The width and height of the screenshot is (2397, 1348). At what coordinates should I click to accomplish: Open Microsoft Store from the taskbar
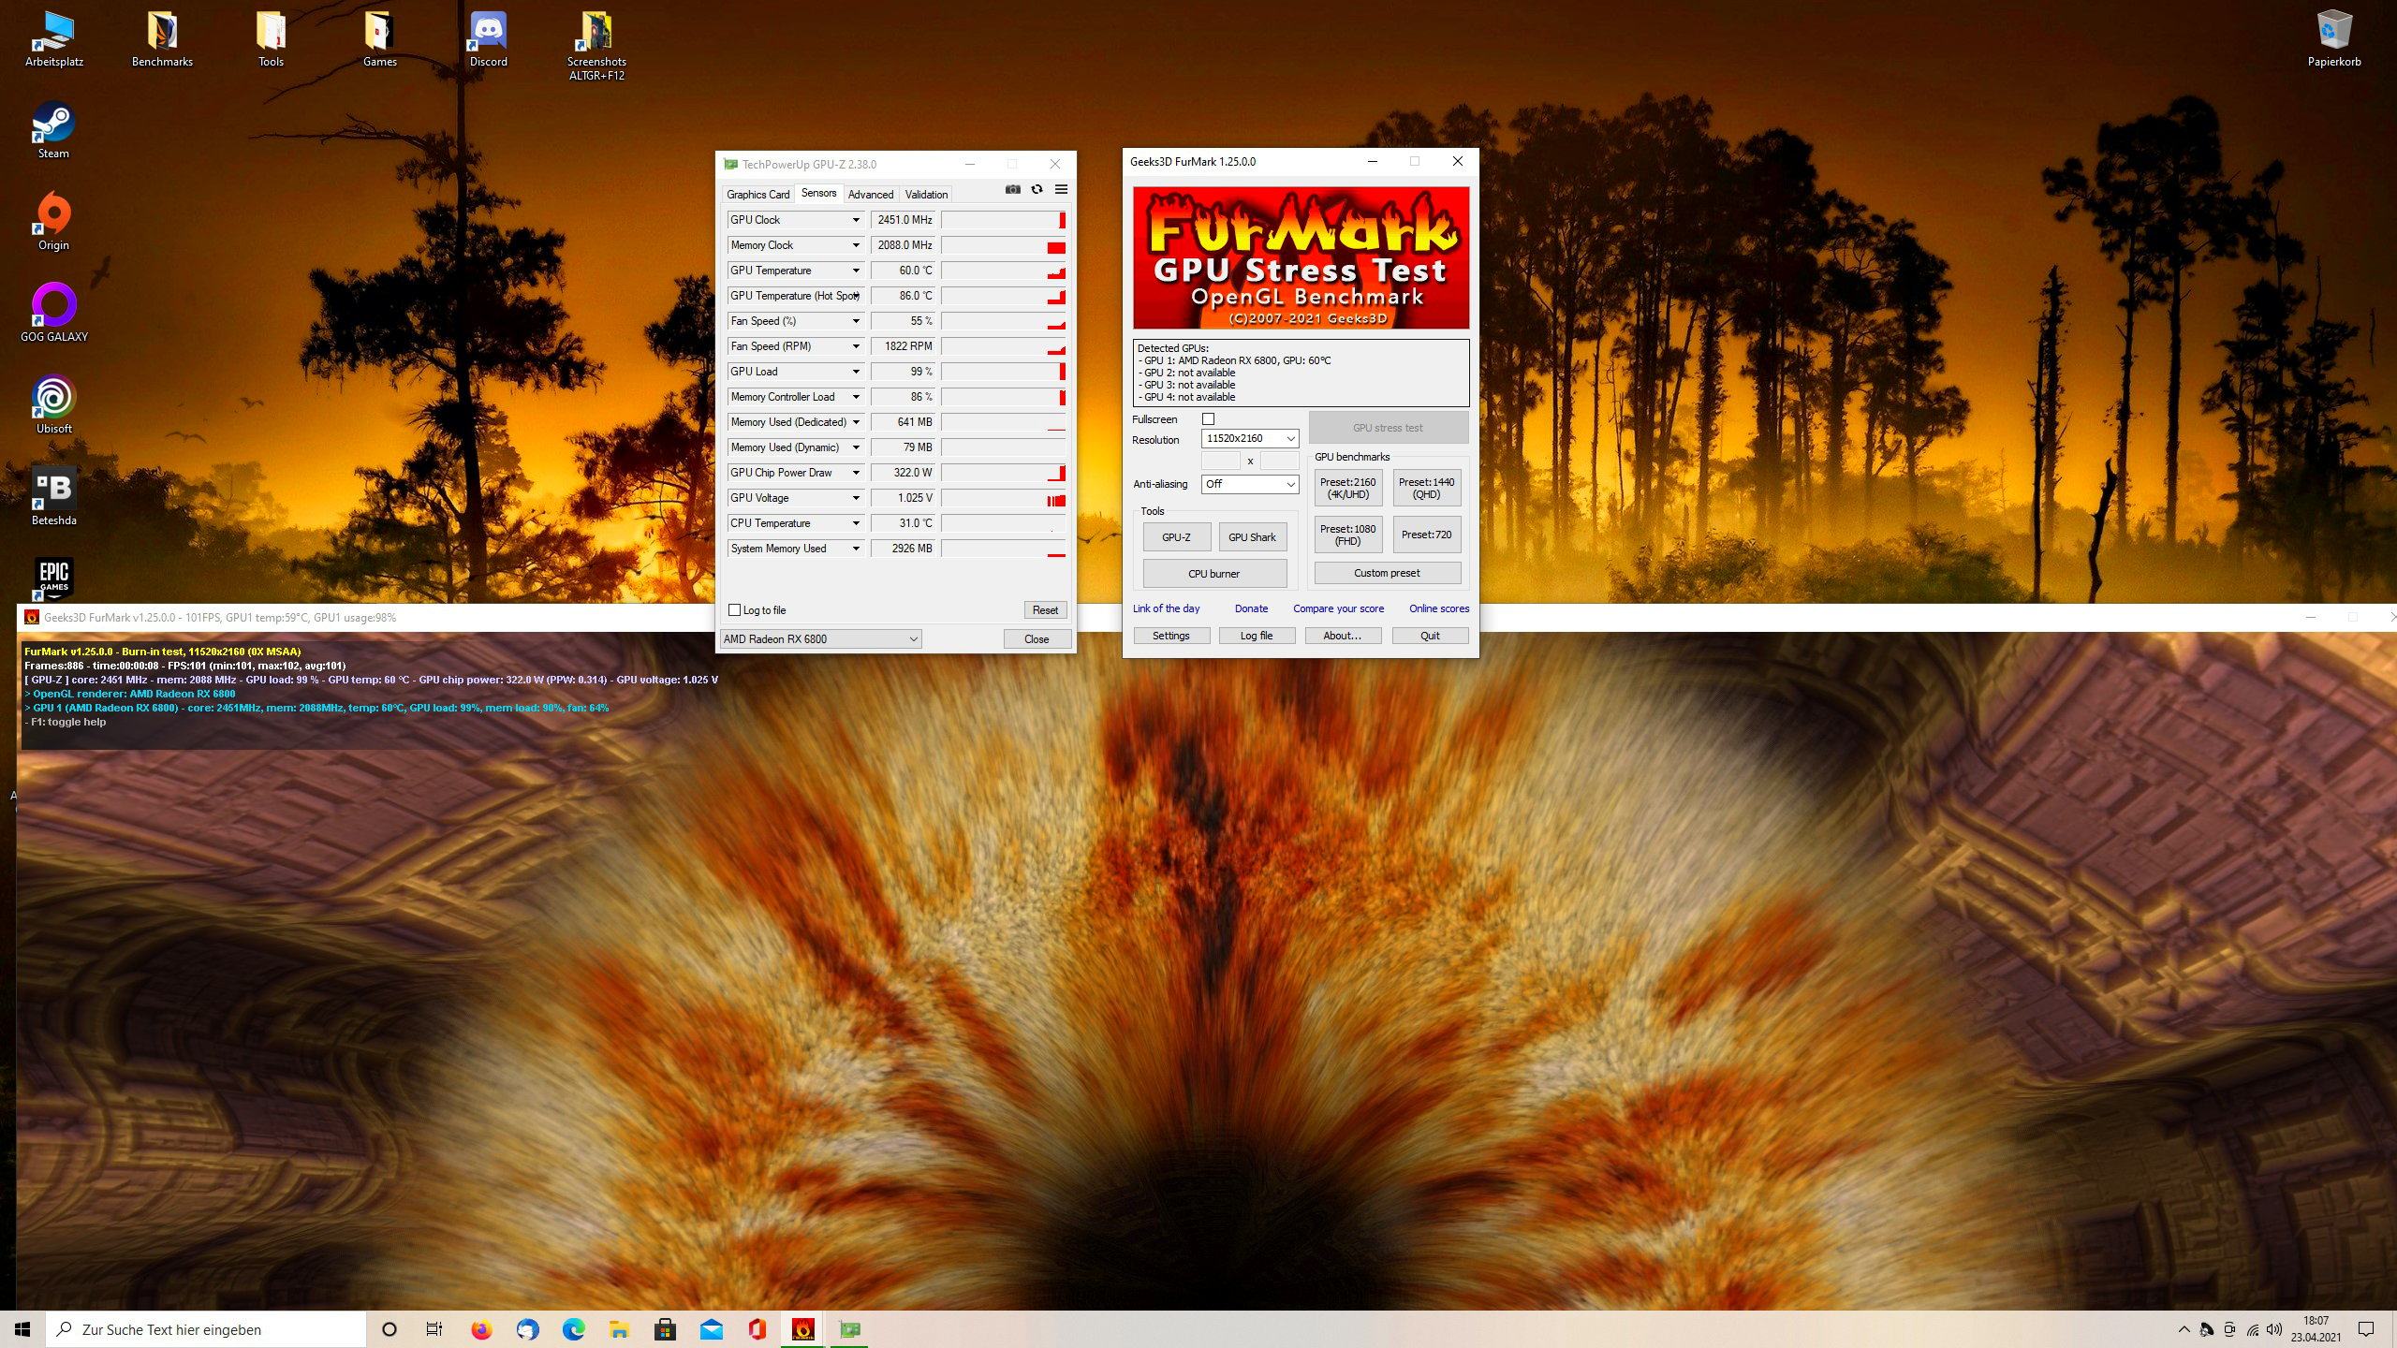coord(665,1329)
